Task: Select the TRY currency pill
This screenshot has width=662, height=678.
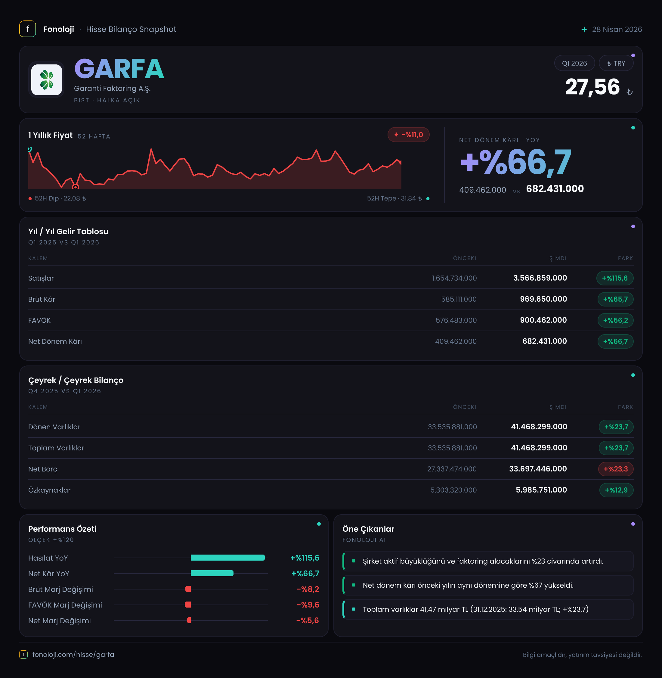Action: [616, 63]
